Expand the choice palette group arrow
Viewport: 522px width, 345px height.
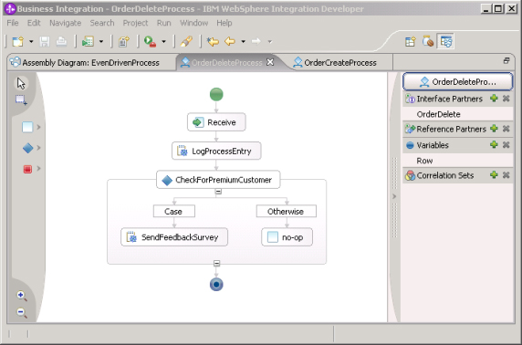point(39,148)
